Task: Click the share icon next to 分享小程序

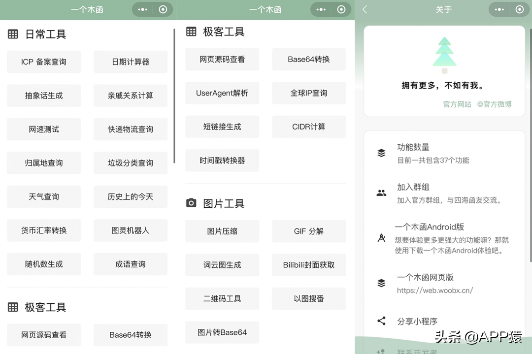Action: 381,321
